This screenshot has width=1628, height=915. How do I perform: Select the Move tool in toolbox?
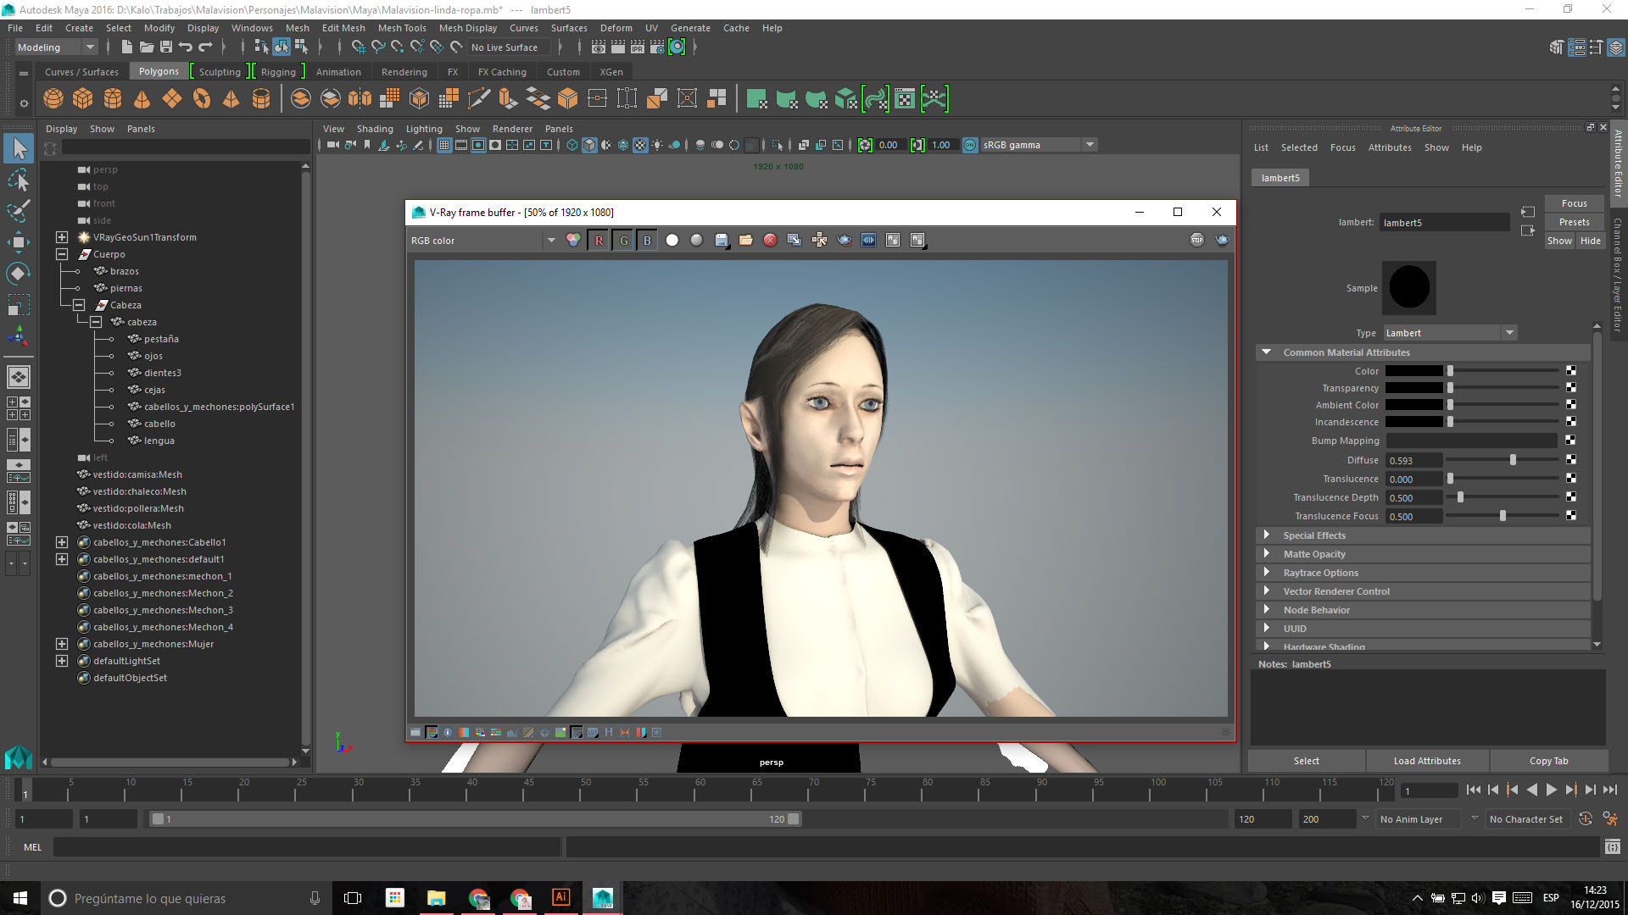19,242
